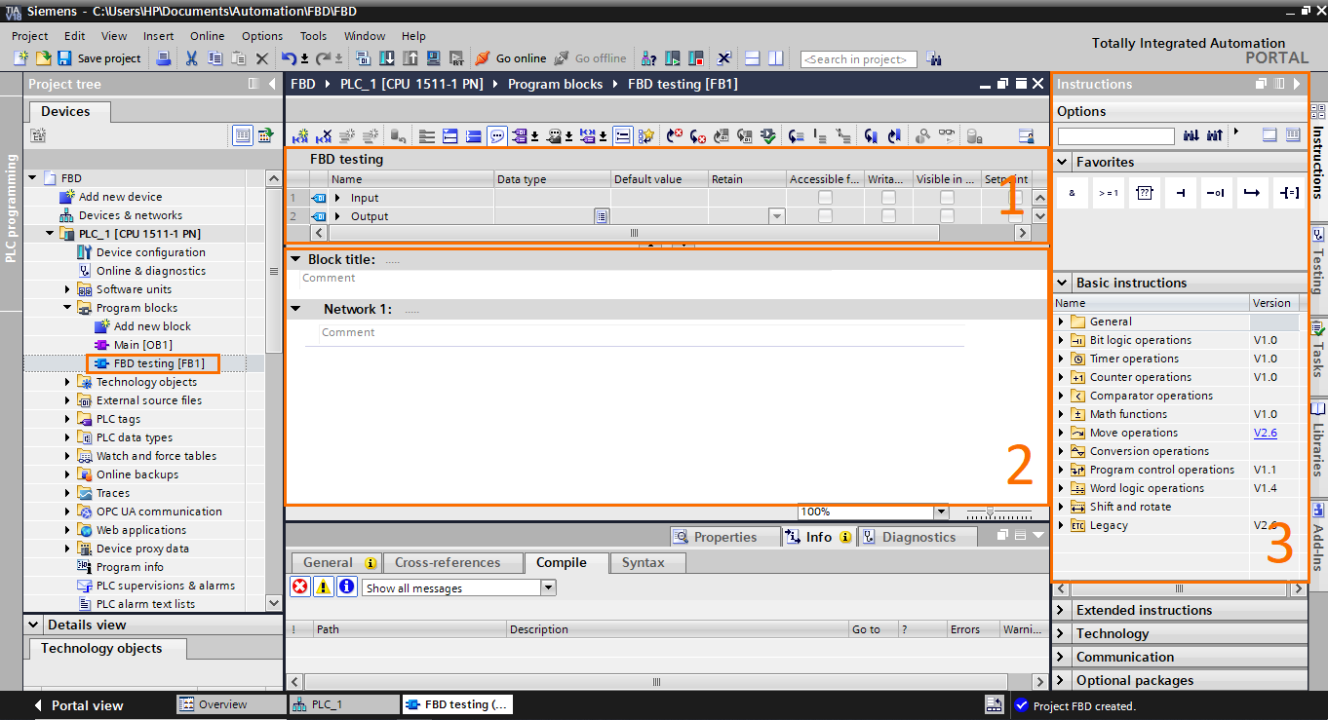Open the Show all messages dropdown

548,587
